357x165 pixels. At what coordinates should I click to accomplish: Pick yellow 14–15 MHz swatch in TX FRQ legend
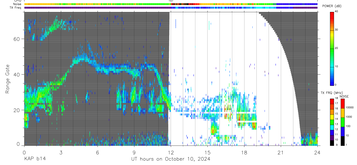(x=332, y=117)
